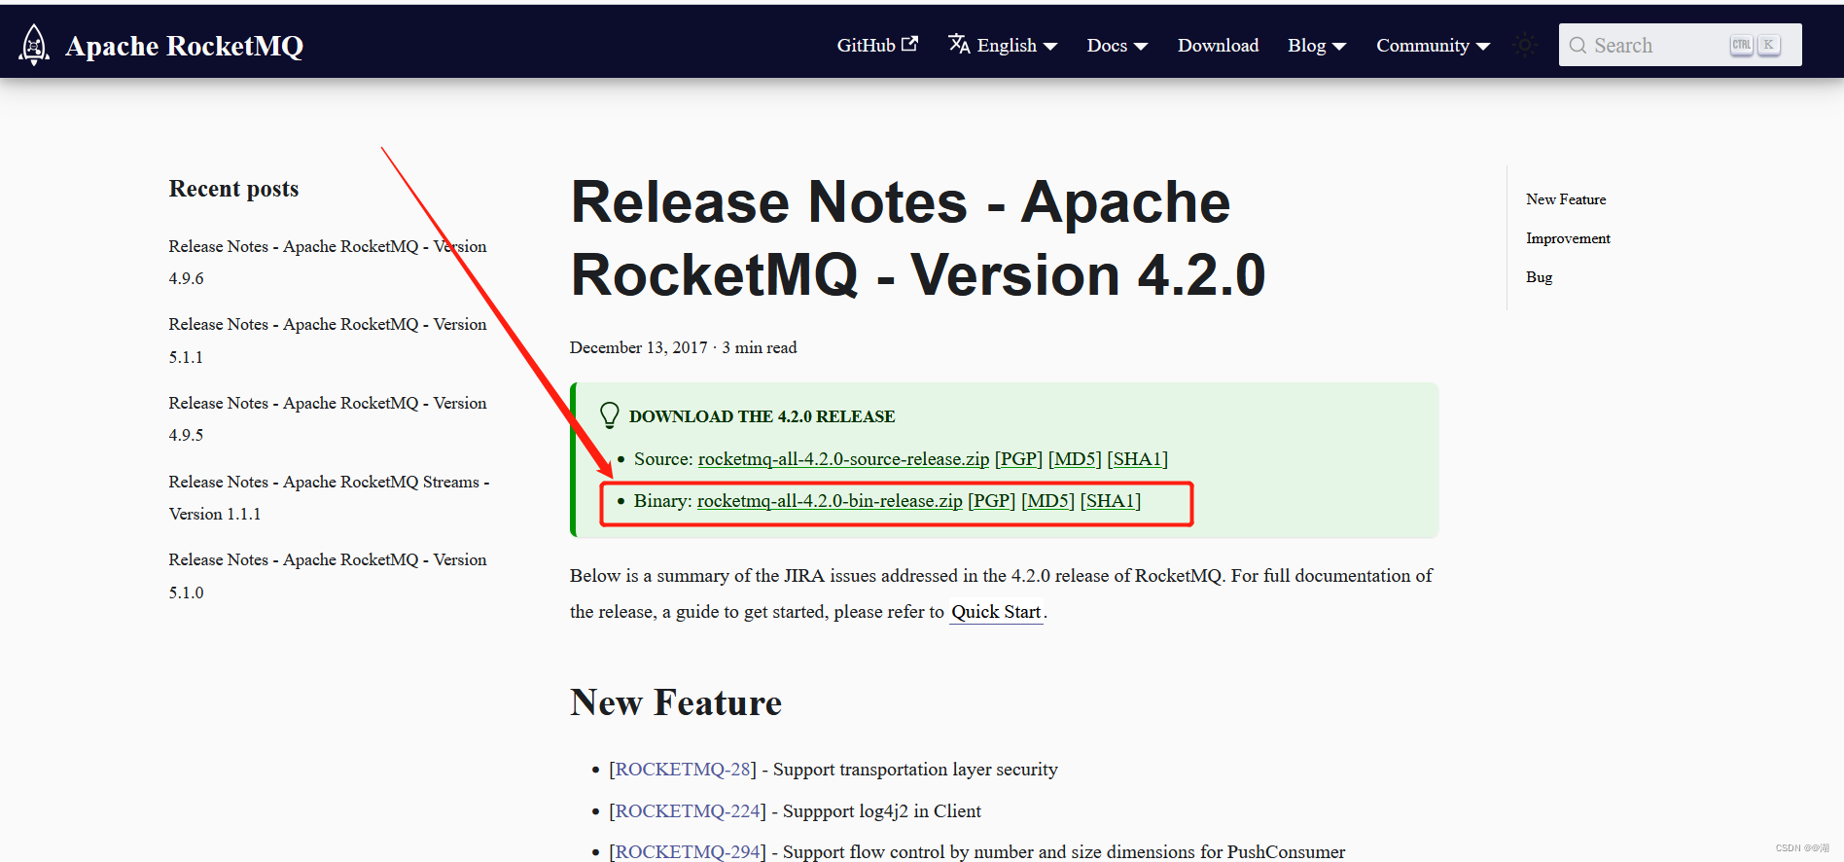The width and height of the screenshot is (1844, 862).
Task: Open the ROCKETMQ-224 issue link
Action: [x=688, y=811]
